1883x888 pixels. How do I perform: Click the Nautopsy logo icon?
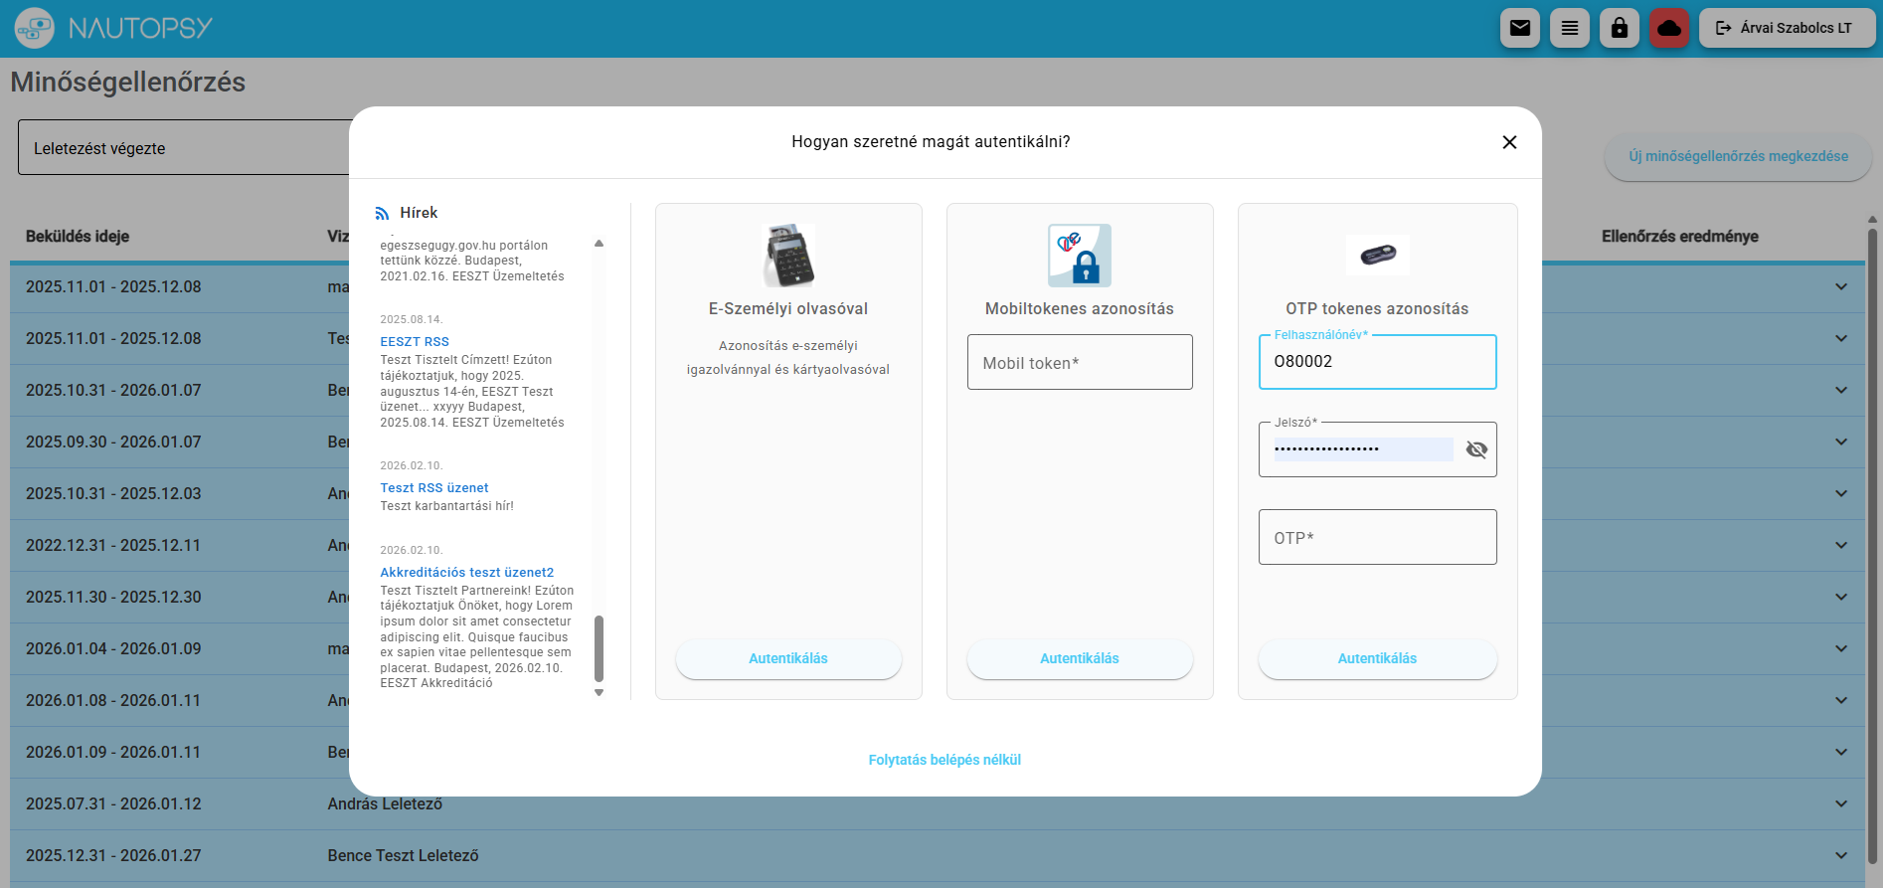pos(35,28)
